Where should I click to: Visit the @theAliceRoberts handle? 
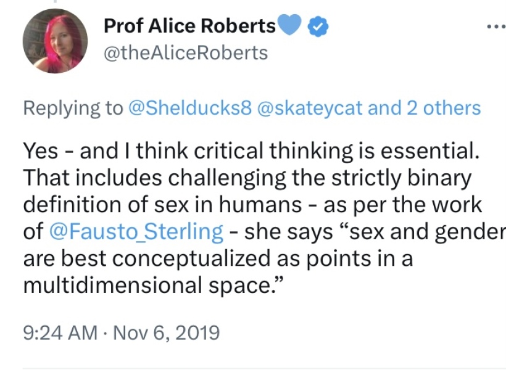(186, 54)
